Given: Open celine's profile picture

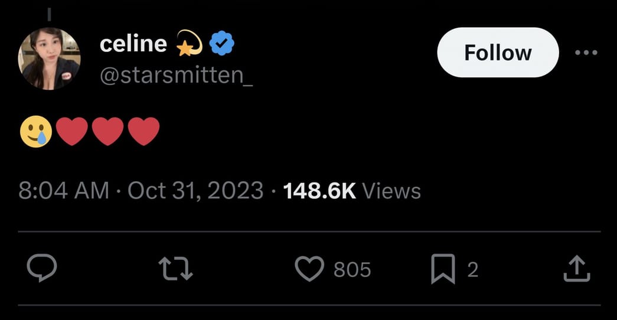Looking at the screenshot, I should click(50, 58).
